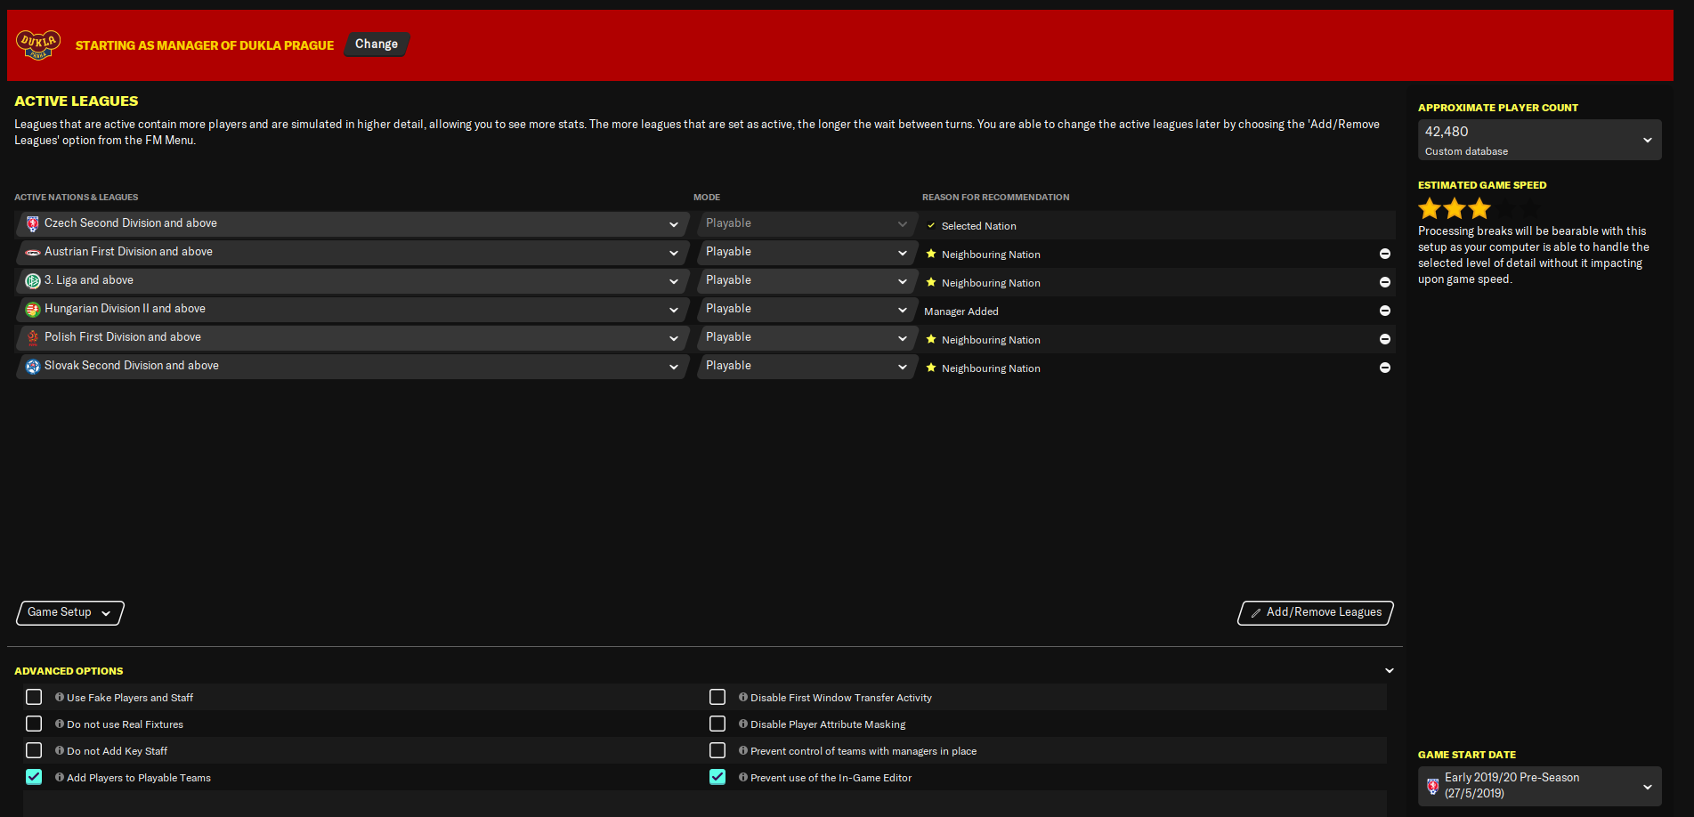Image resolution: width=1694 pixels, height=817 pixels.
Task: Open 3. Liga and above dropdown
Action: [x=353, y=281]
